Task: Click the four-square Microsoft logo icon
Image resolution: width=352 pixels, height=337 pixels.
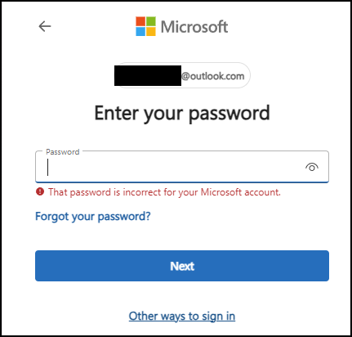Action: pyautogui.click(x=146, y=26)
